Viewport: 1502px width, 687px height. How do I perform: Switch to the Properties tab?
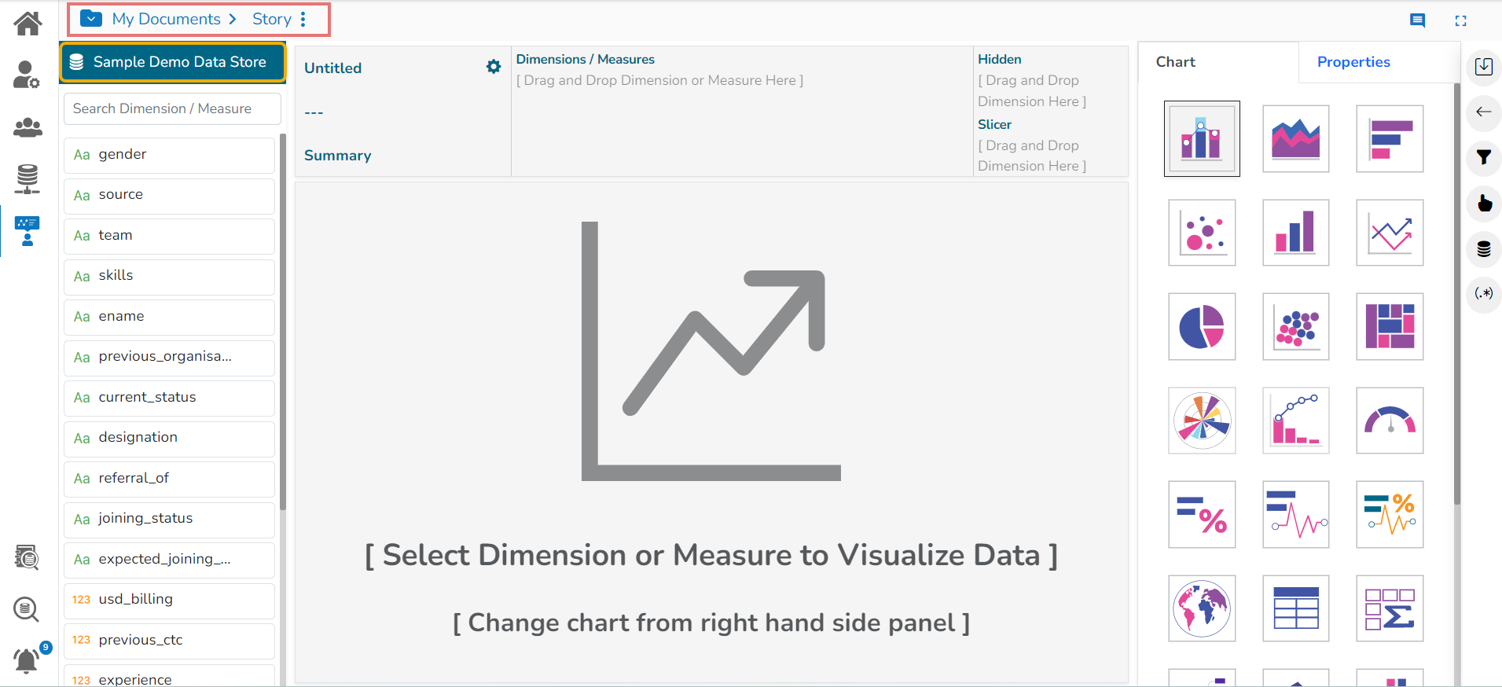(1353, 62)
